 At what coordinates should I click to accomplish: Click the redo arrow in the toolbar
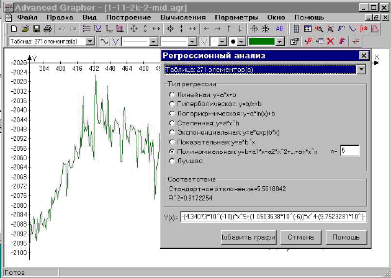click(x=73, y=29)
